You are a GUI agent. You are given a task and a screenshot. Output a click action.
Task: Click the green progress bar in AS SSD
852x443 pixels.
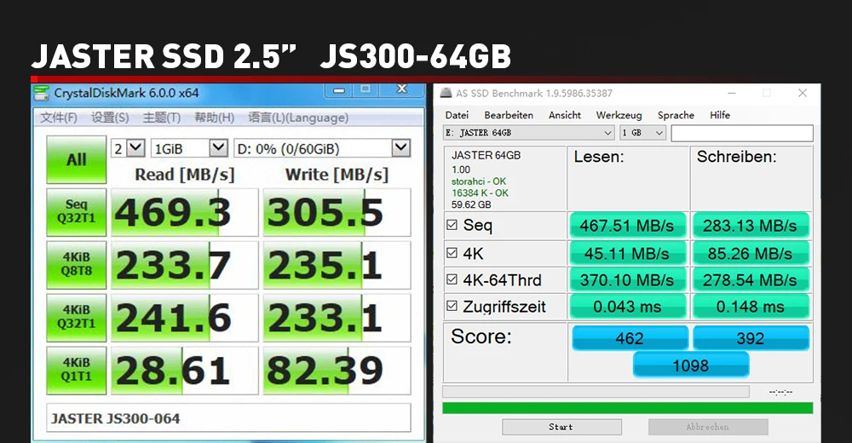pyautogui.click(x=628, y=408)
